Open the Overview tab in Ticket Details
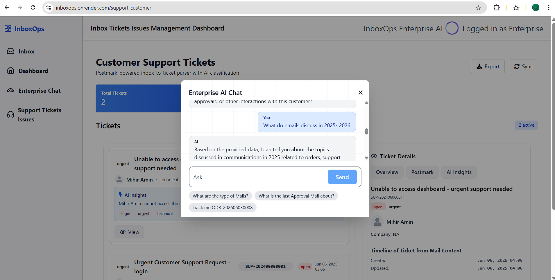 click(x=387, y=172)
